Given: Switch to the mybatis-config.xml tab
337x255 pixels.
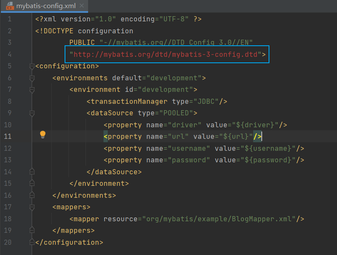Looking at the screenshot, I should 44,6.
